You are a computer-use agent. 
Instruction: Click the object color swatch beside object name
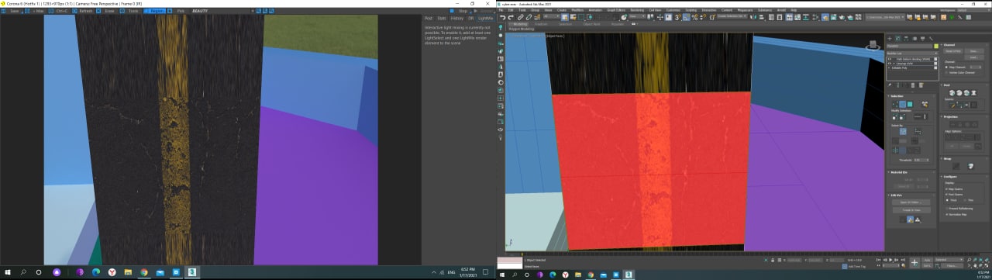[x=936, y=46]
